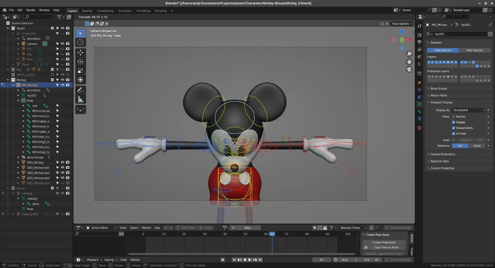This screenshot has width=495, height=268.
Task: Uncheck the Shapes checkbox
Action: pyautogui.click(x=453, y=122)
